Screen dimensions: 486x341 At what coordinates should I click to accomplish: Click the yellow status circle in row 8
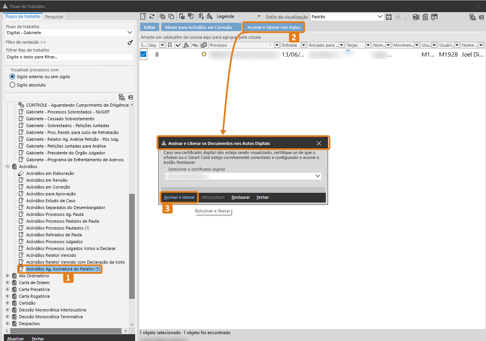[204, 54]
